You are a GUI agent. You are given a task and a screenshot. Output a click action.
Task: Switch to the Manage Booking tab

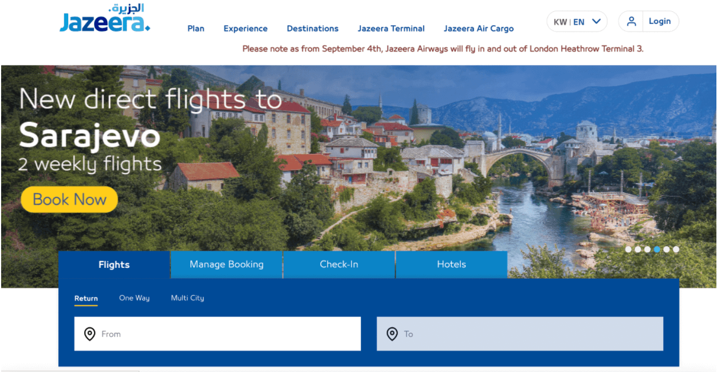(x=226, y=264)
